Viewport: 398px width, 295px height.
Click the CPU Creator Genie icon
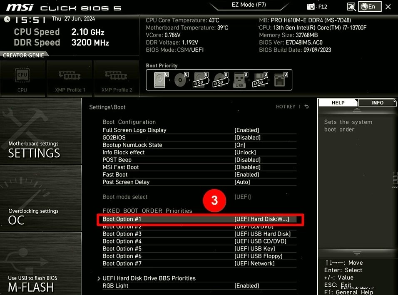coord(22,79)
